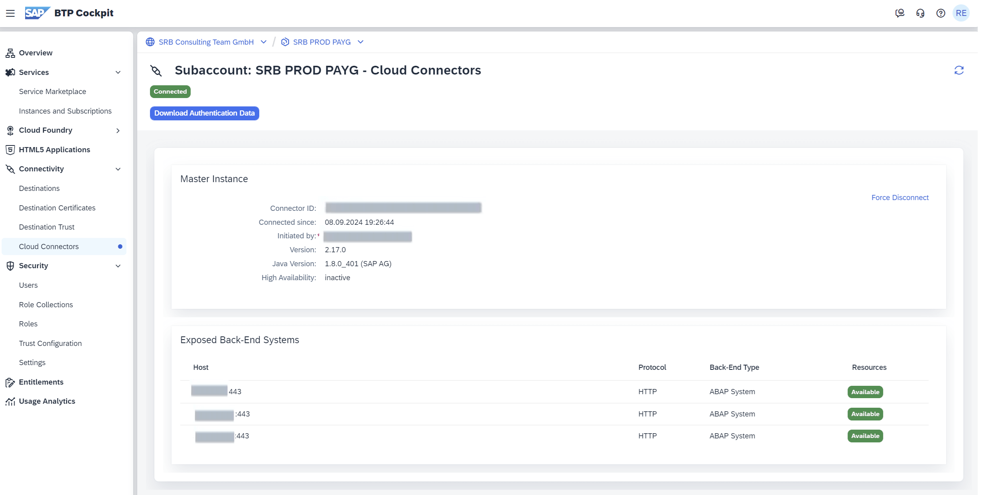Open the hamburger navigation menu
Image resolution: width=986 pixels, height=495 pixels.
[x=10, y=13]
